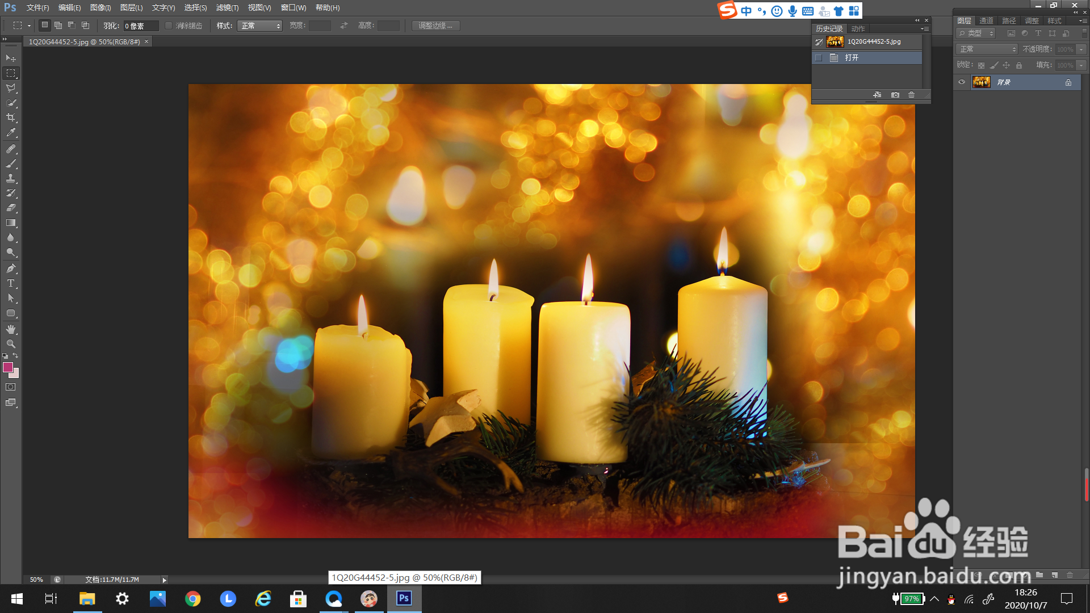Viewport: 1090px width, 613px height.
Task: Select the Crop tool
Action: (x=11, y=117)
